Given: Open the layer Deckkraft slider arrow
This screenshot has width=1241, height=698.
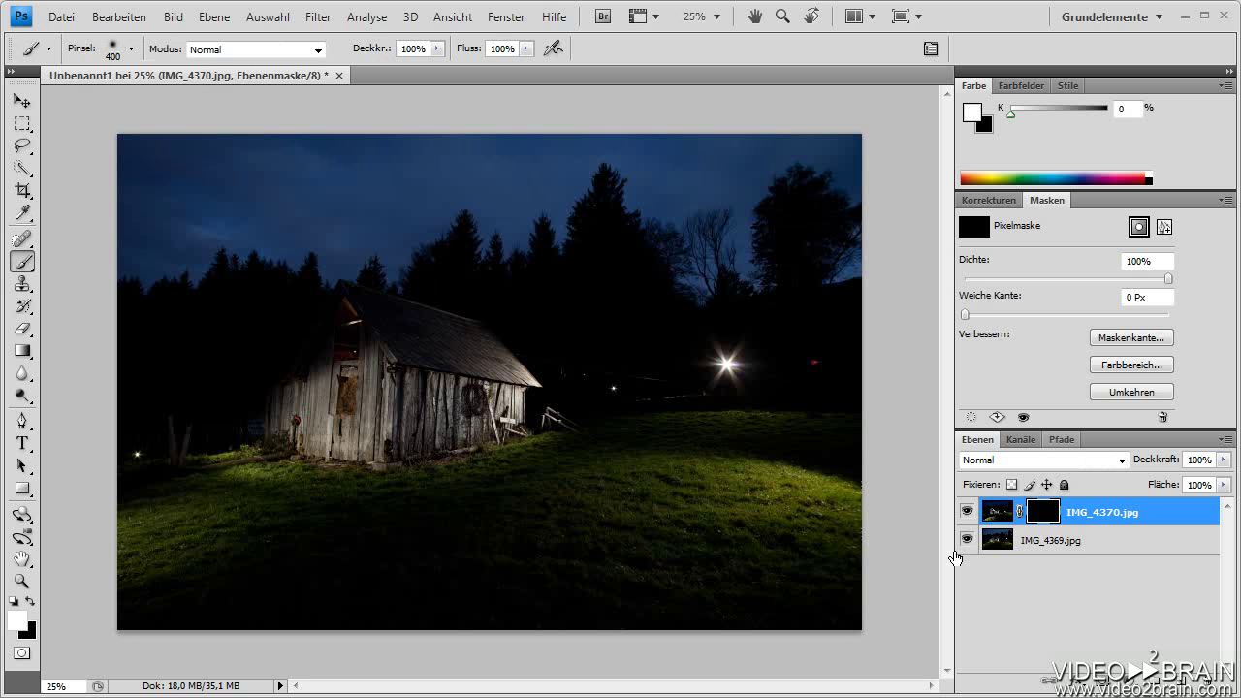Looking at the screenshot, I should click(1224, 460).
